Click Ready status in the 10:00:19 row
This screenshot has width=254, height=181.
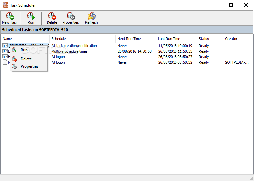pos(204,46)
